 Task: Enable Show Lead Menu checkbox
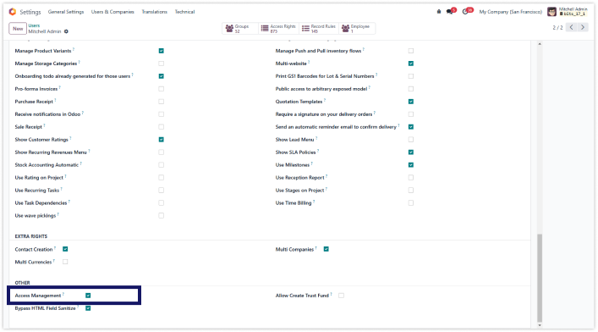tap(411, 140)
